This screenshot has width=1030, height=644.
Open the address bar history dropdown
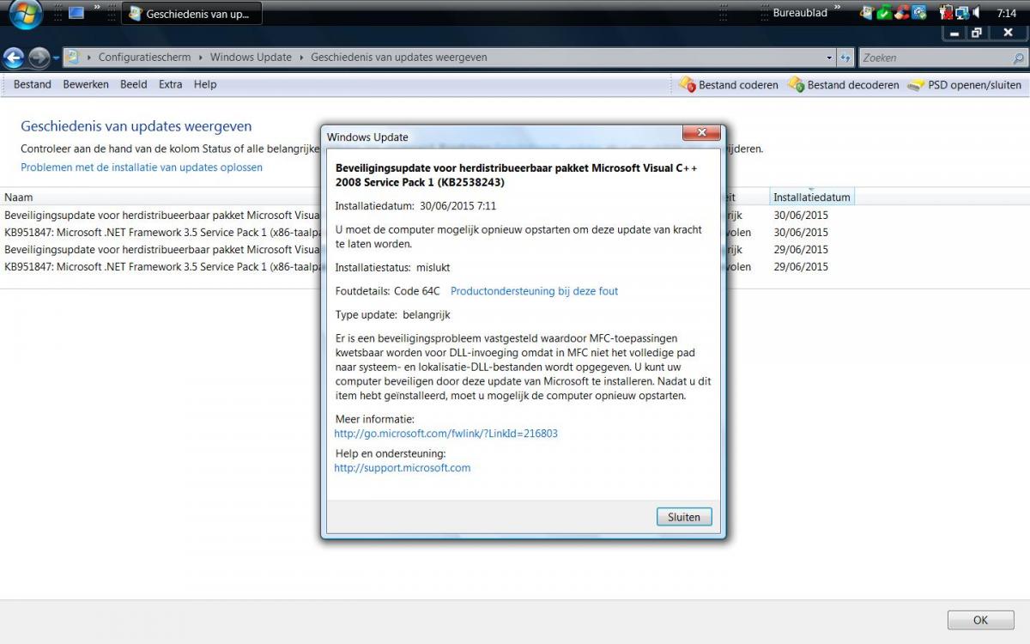(x=829, y=58)
